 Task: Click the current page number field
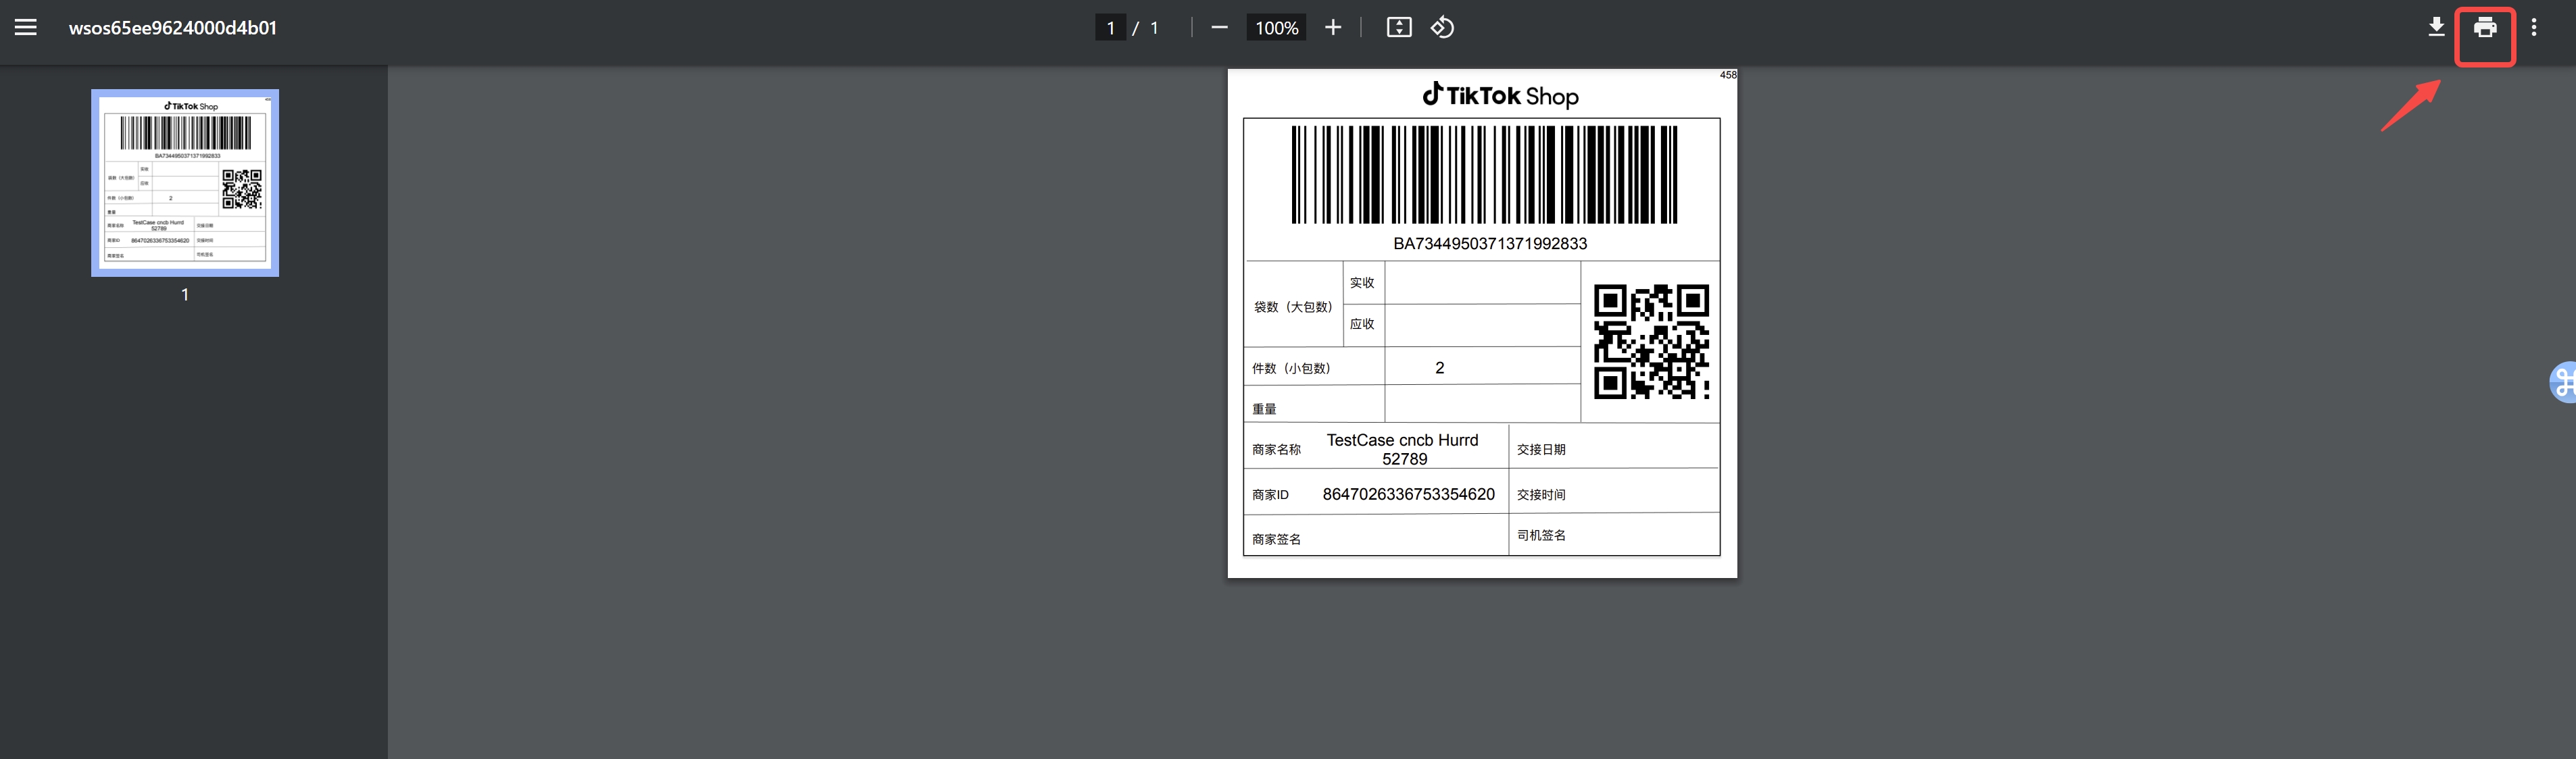pyautogui.click(x=1110, y=28)
